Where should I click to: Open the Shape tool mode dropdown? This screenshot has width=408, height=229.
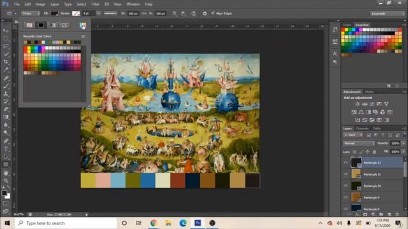(31, 13)
